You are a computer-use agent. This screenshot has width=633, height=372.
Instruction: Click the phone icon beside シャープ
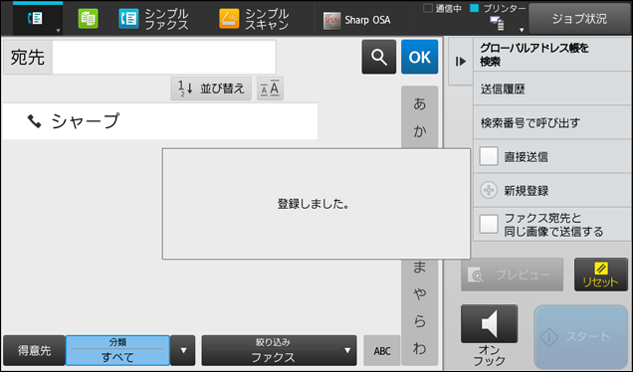(34, 121)
